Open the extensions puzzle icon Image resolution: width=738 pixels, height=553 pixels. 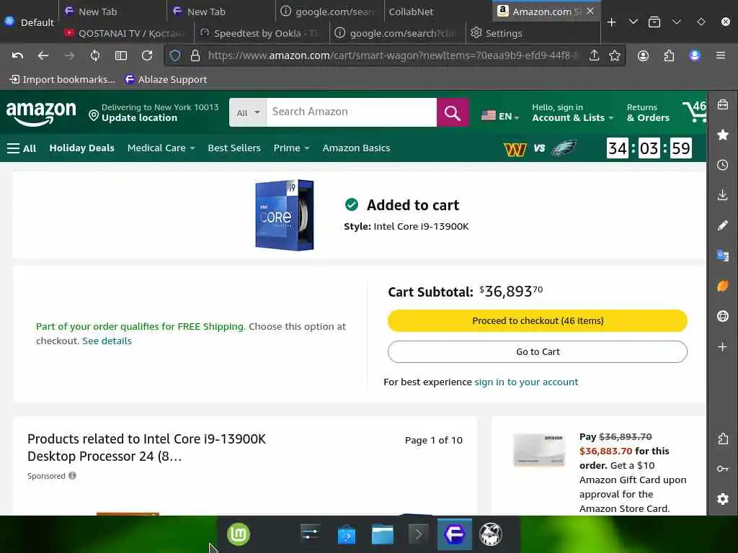[x=669, y=55]
